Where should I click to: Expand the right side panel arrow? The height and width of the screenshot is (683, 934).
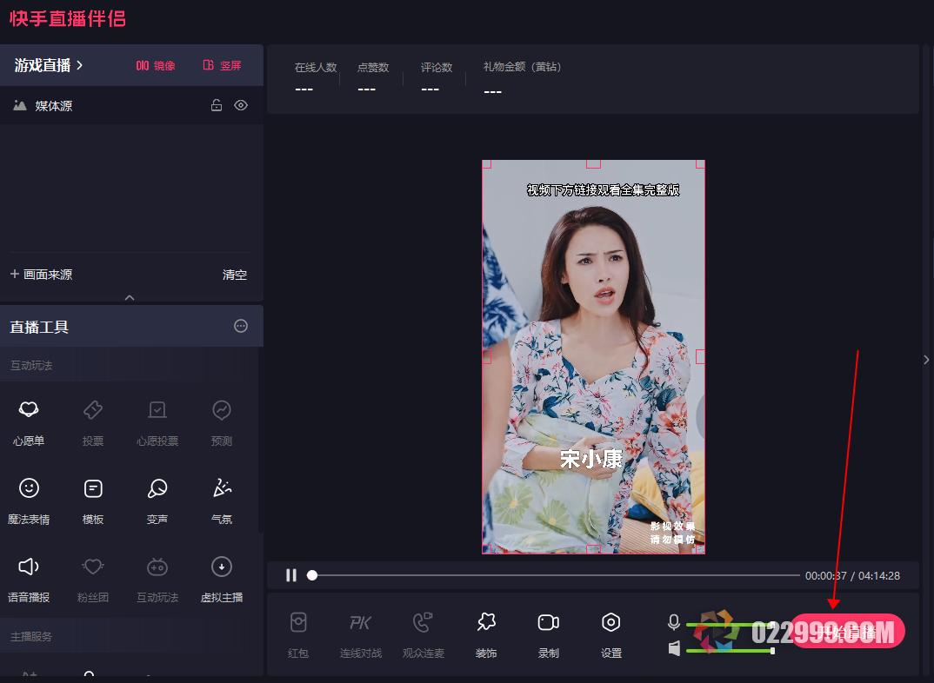(926, 360)
